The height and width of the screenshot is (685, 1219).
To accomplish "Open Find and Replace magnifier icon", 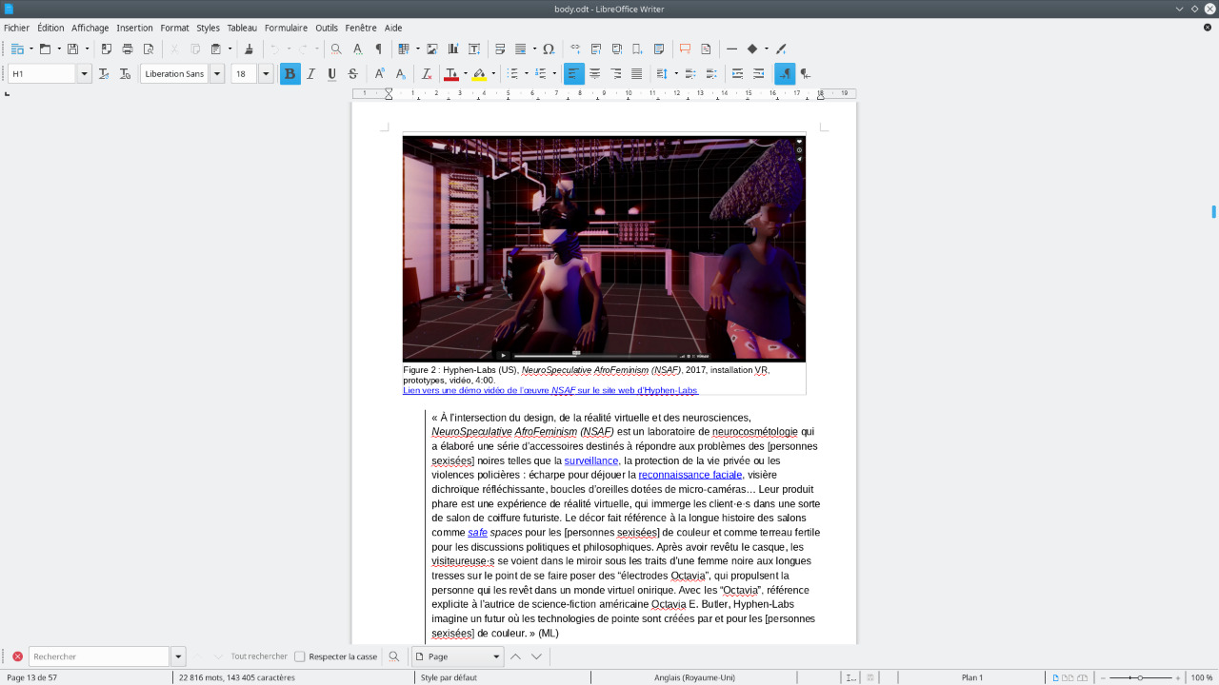I will pyautogui.click(x=336, y=49).
